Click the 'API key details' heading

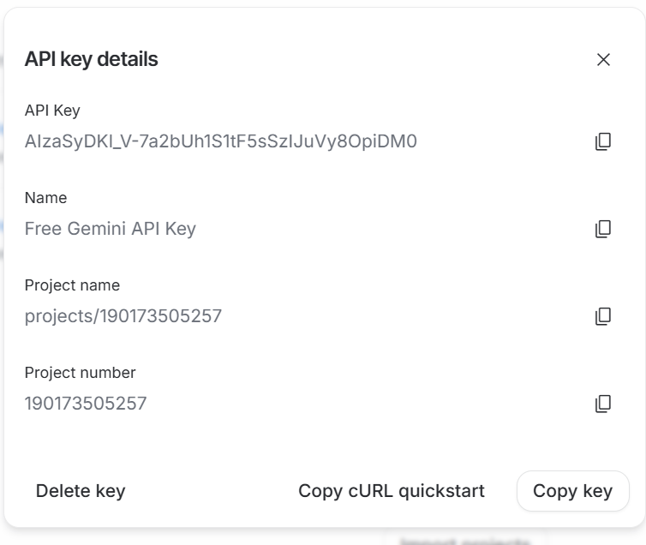(x=91, y=59)
